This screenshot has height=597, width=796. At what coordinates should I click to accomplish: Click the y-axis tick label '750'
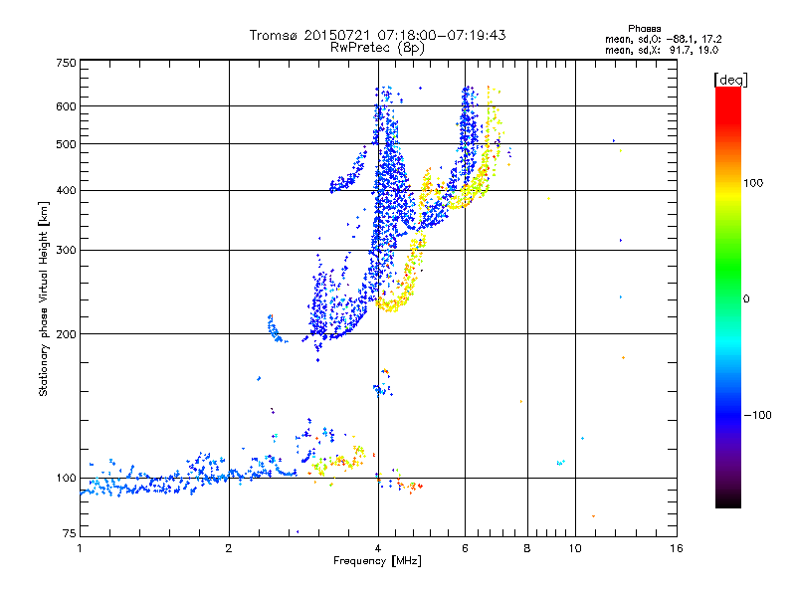(66, 63)
